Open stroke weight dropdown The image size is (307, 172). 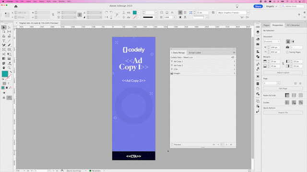click(156, 13)
